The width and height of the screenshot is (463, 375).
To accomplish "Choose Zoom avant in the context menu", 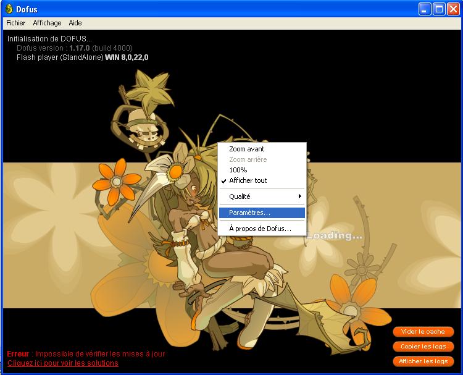I will pyautogui.click(x=262, y=149).
